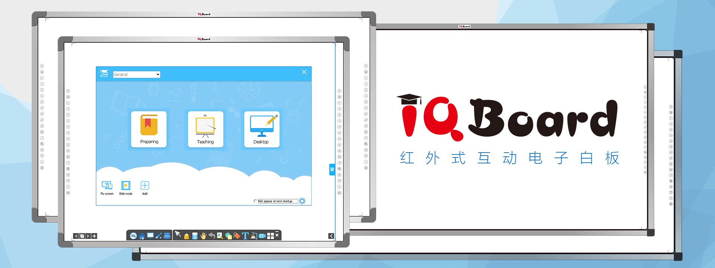Open the spotlight reading lamp tool
Viewport: 715px width, 268px height.
point(254,236)
